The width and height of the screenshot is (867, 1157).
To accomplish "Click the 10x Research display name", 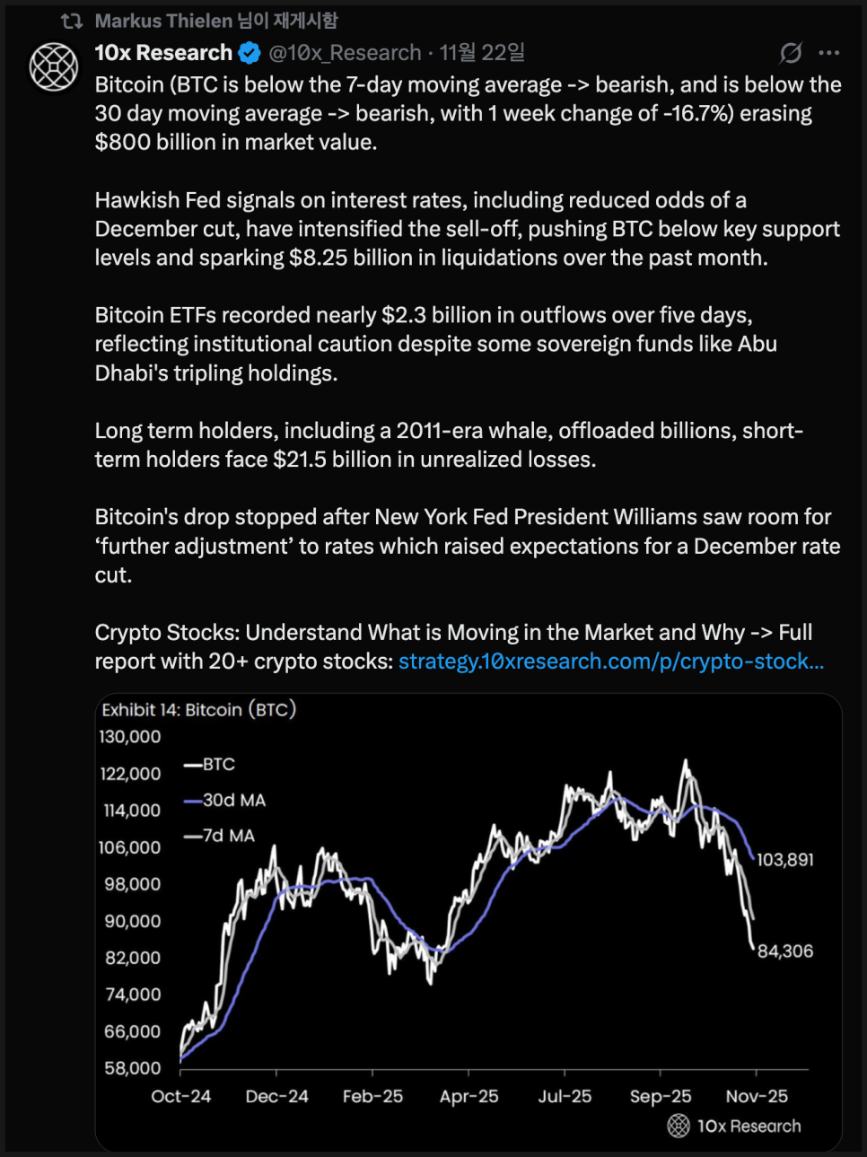I will (x=163, y=53).
